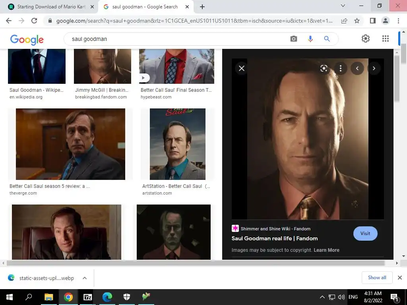The width and height of the screenshot is (407, 305).
Task: Open Google quick settings gear
Action: tap(366, 39)
